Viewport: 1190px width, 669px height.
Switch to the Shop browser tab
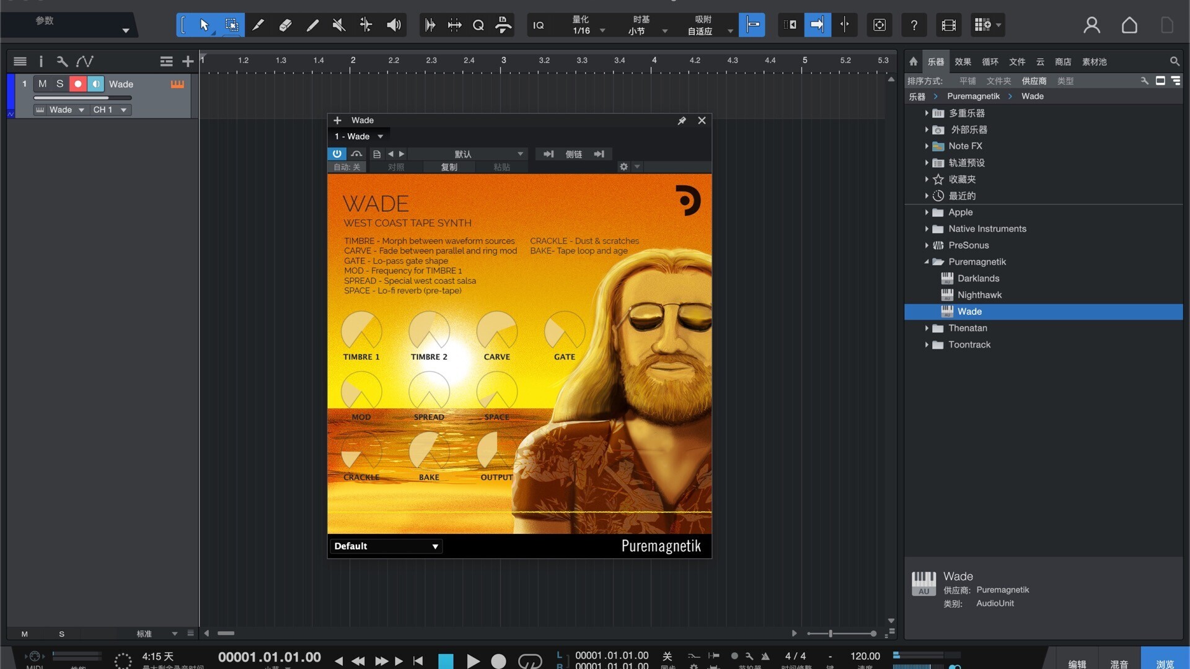click(x=1063, y=61)
